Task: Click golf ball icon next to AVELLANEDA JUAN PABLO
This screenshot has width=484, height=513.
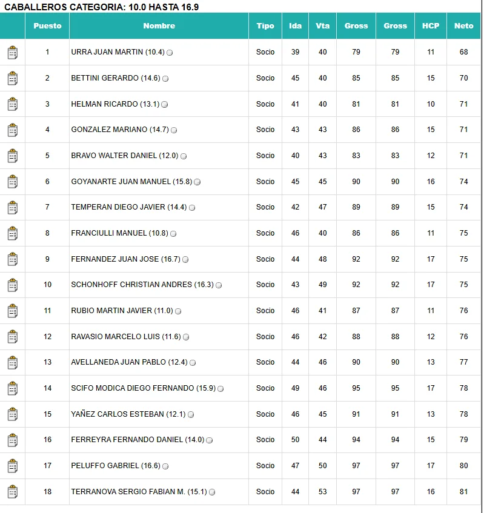Action: [193, 363]
